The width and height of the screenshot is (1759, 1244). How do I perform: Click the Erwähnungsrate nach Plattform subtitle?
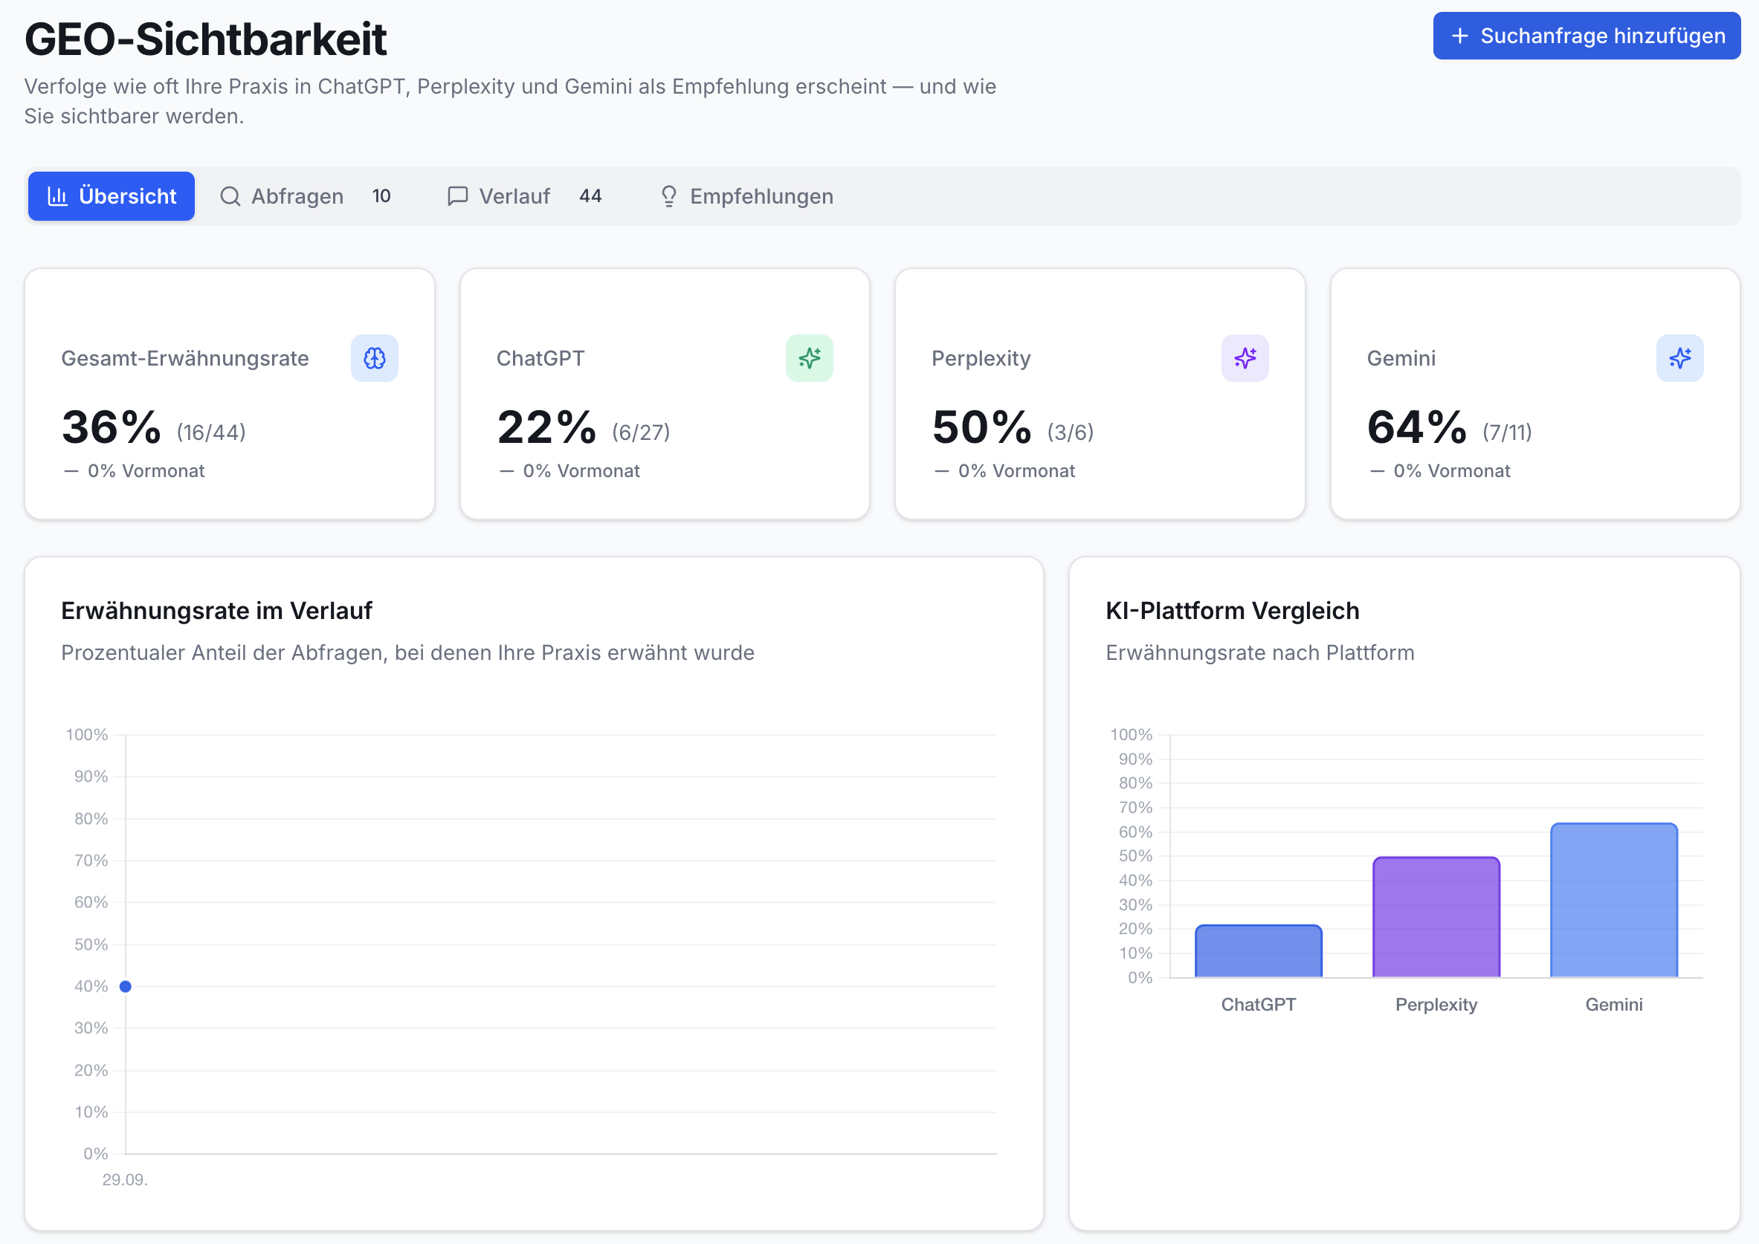tap(1259, 652)
